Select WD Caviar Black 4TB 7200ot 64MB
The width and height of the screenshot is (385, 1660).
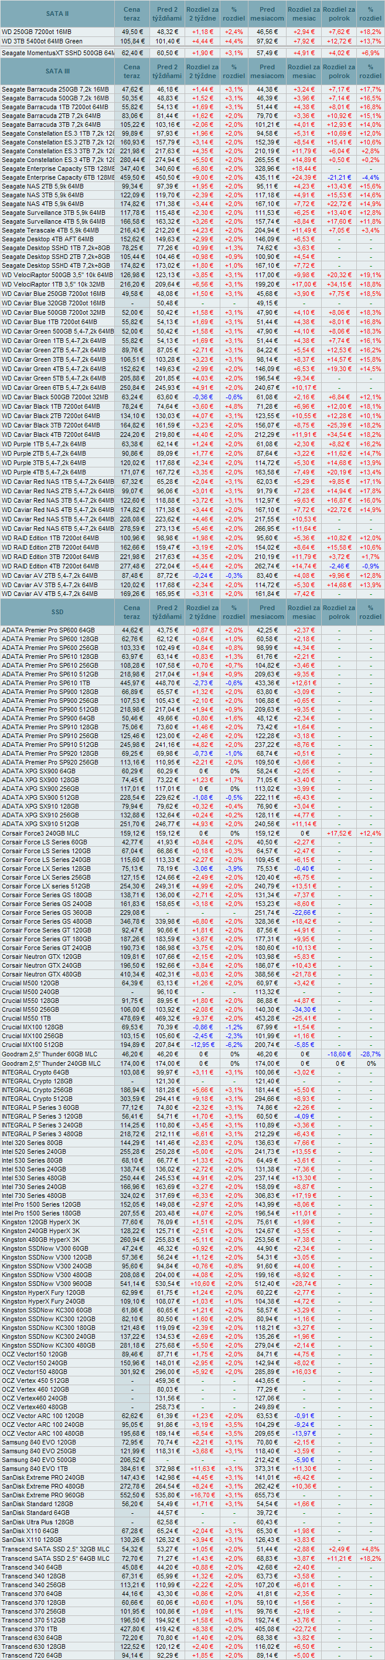coord(51,435)
